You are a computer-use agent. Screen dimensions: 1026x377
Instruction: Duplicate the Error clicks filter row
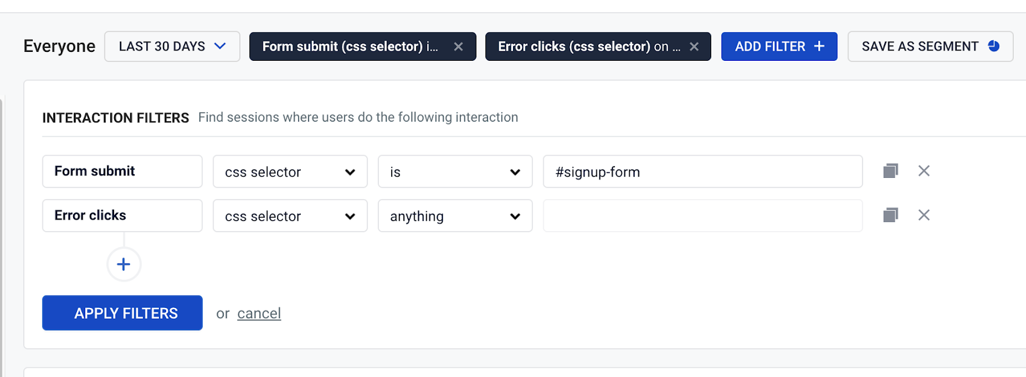click(890, 215)
